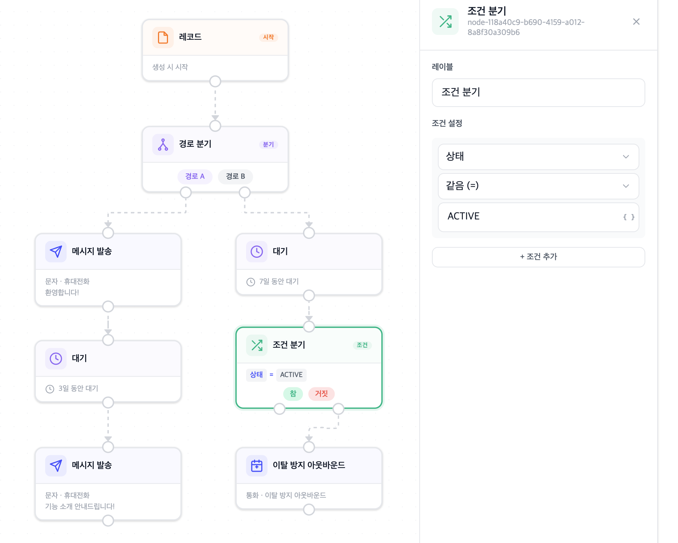Open the 같음 (=) operator dropdown

[x=538, y=186]
